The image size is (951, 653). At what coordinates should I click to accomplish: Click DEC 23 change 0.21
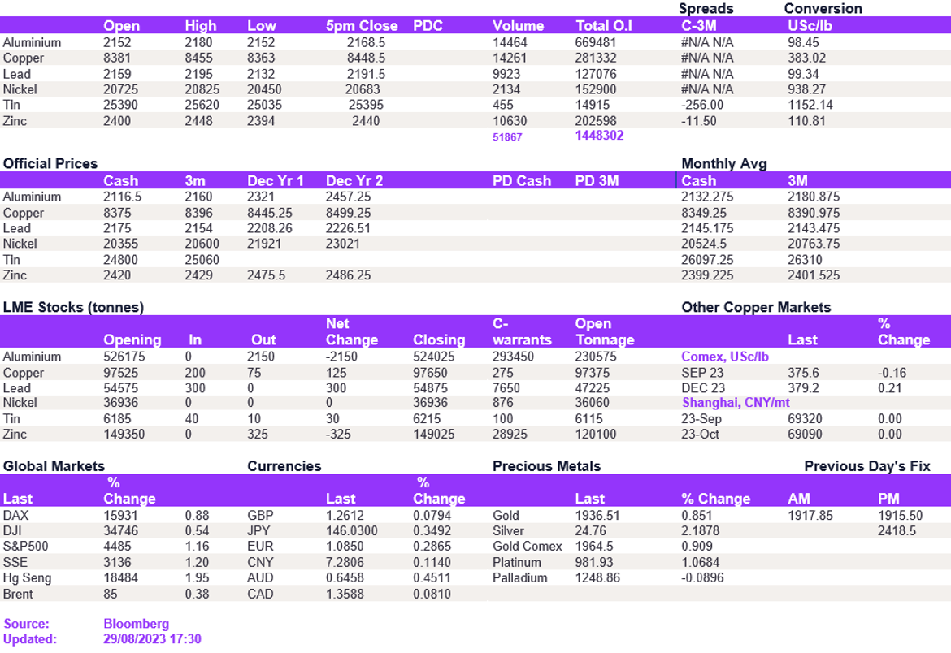click(890, 389)
